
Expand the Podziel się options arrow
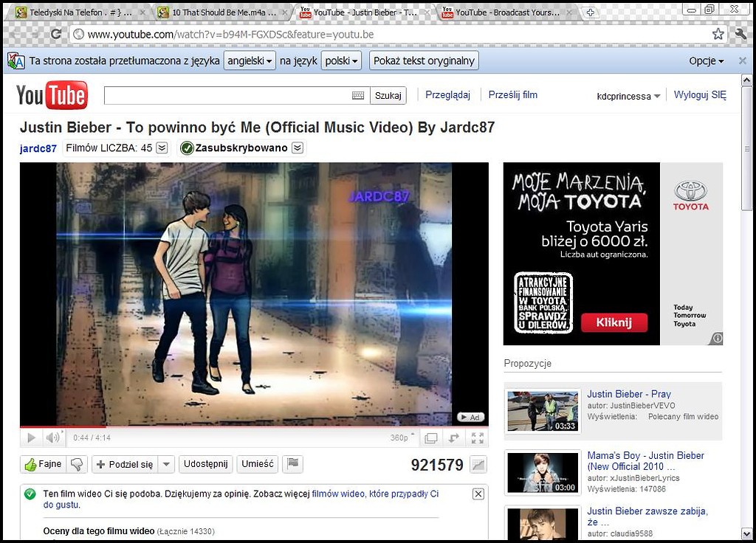(166, 465)
